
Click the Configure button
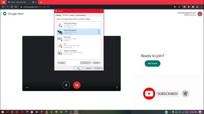coord(62,63)
